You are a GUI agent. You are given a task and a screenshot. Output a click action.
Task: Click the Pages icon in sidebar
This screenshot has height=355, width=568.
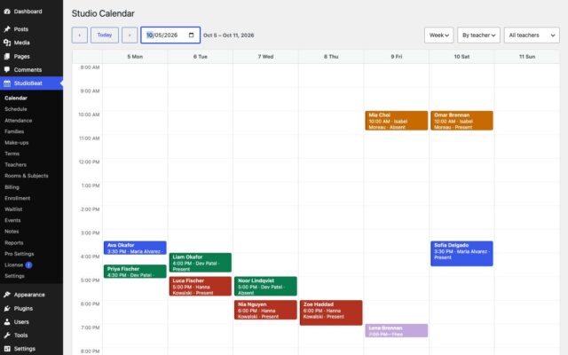point(7,56)
